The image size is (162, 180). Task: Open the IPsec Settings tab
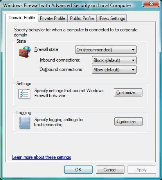pos(112,18)
